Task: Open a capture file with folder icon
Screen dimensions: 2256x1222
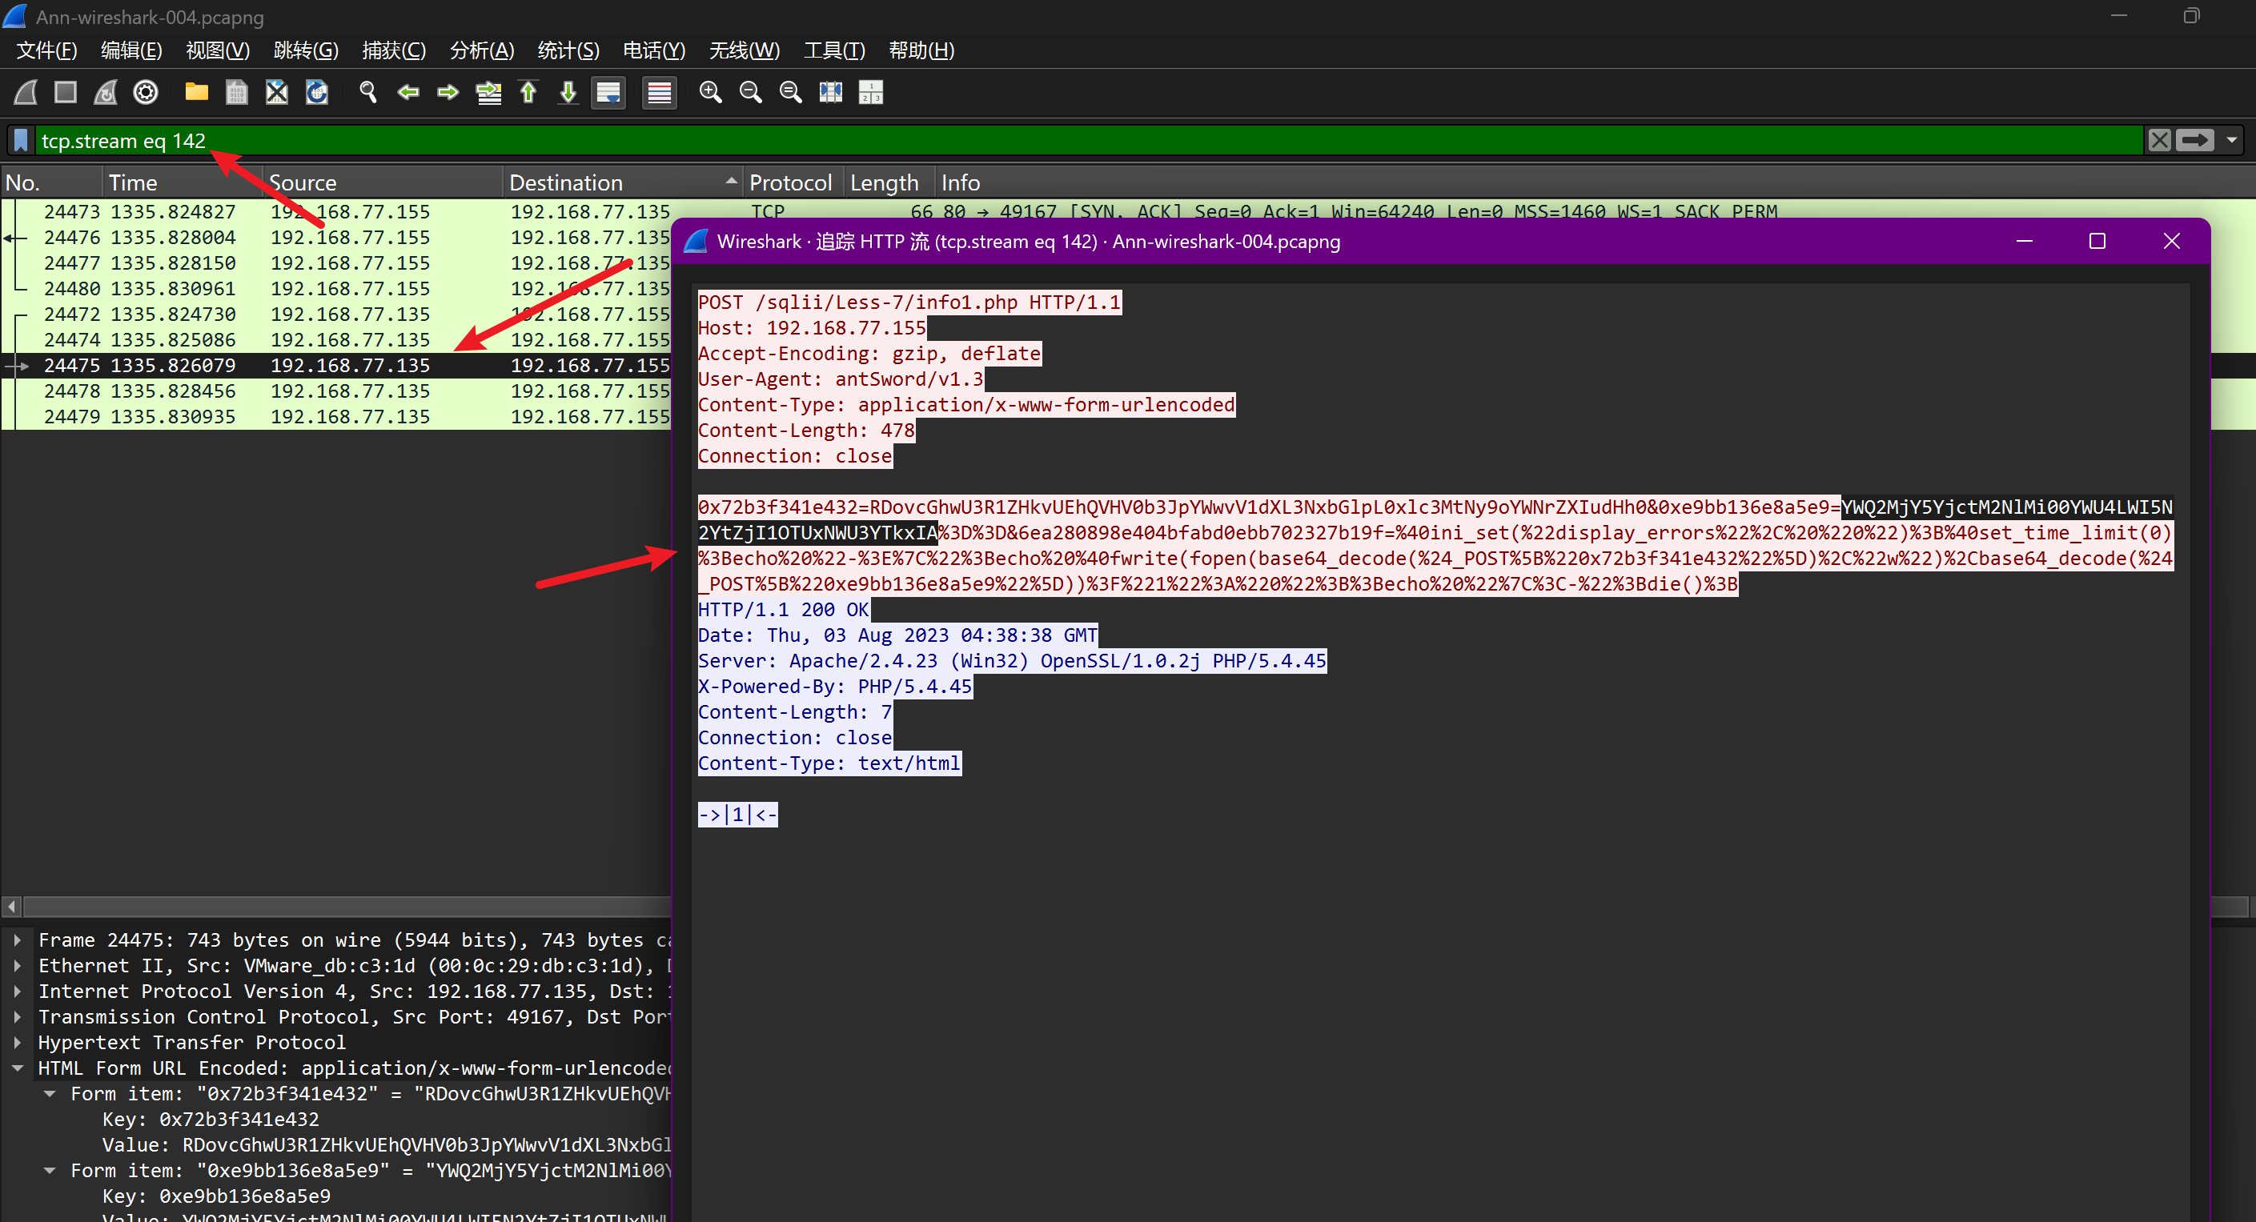Action: click(x=196, y=92)
